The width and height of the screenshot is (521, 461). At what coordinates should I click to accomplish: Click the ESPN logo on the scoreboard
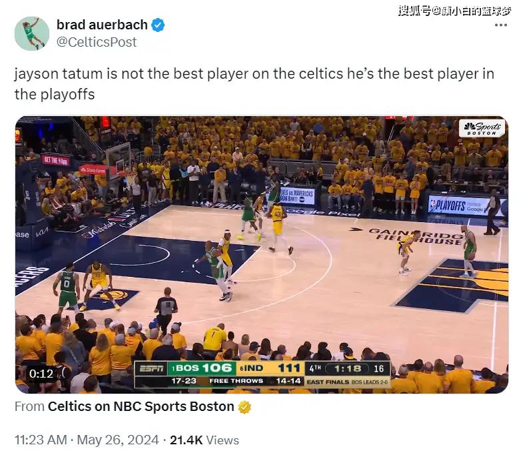pos(151,368)
